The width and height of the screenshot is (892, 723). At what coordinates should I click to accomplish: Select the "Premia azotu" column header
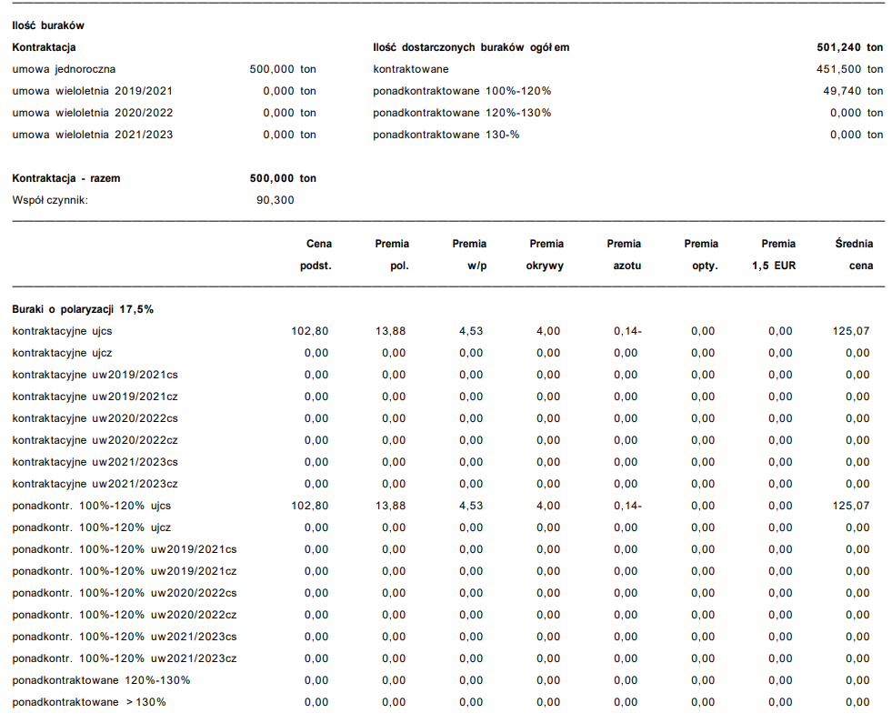click(x=624, y=255)
